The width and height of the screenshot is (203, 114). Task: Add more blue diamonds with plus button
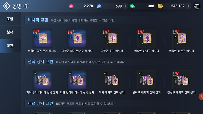tap(125, 6)
